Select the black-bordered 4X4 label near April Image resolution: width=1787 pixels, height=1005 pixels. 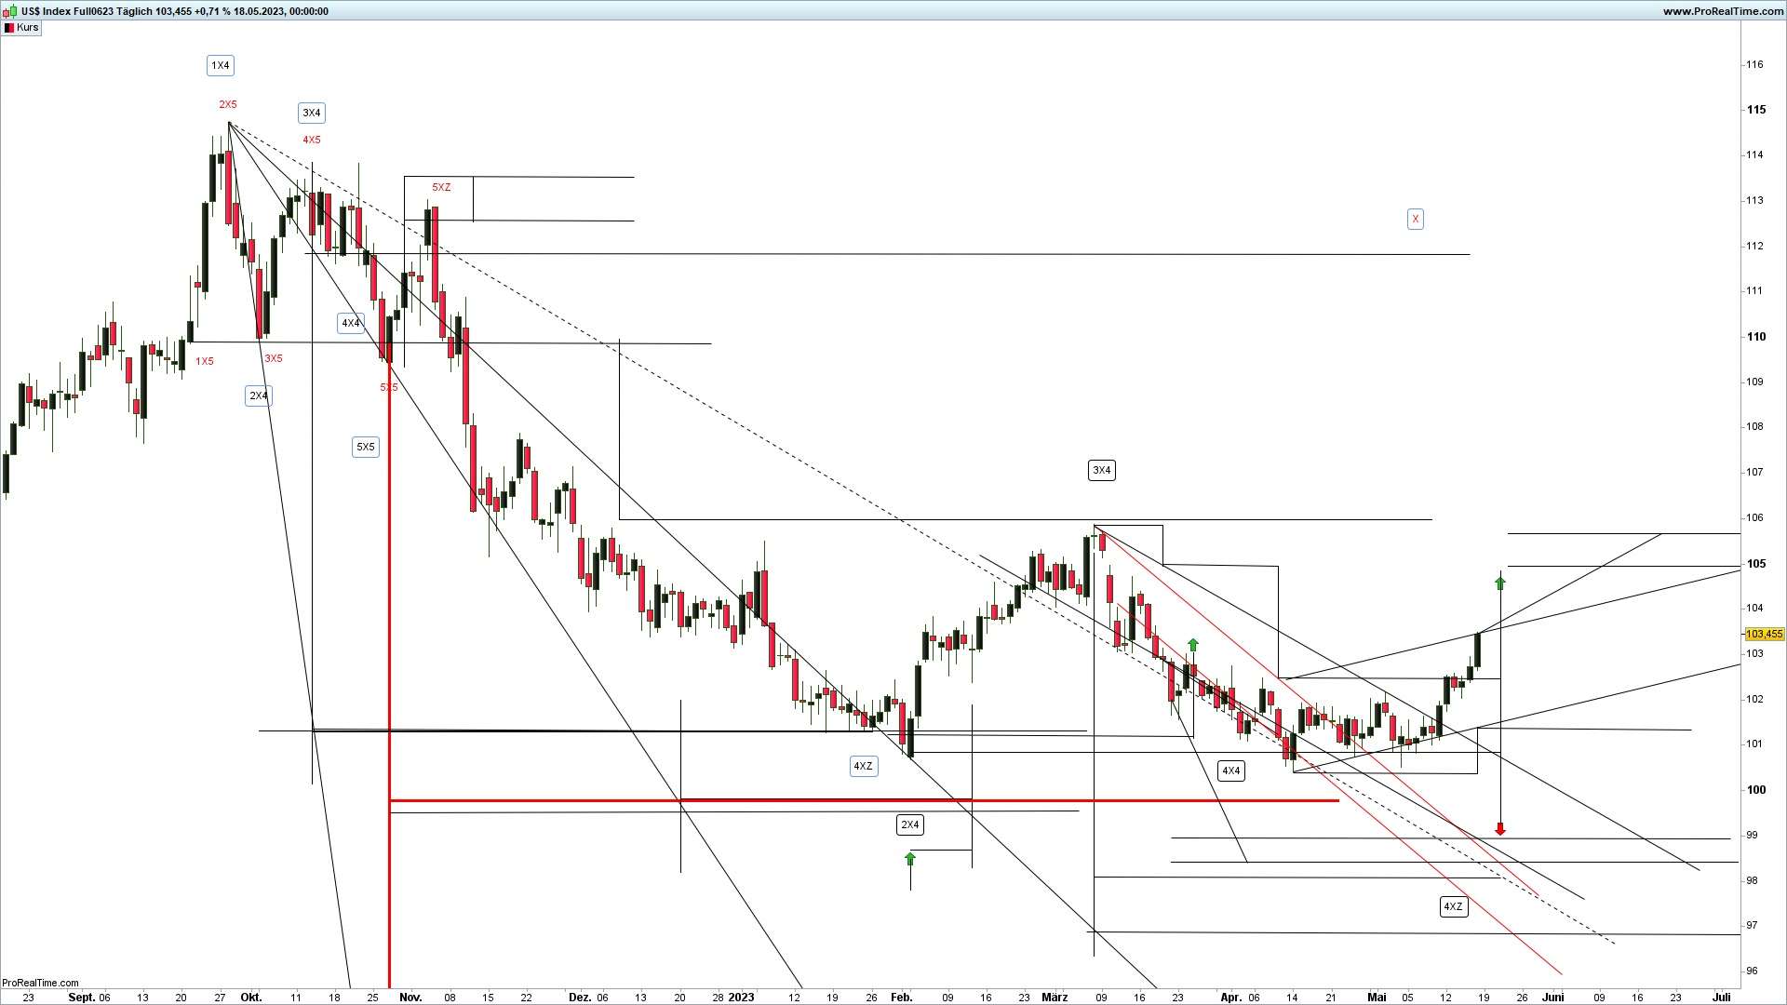[x=1231, y=770]
